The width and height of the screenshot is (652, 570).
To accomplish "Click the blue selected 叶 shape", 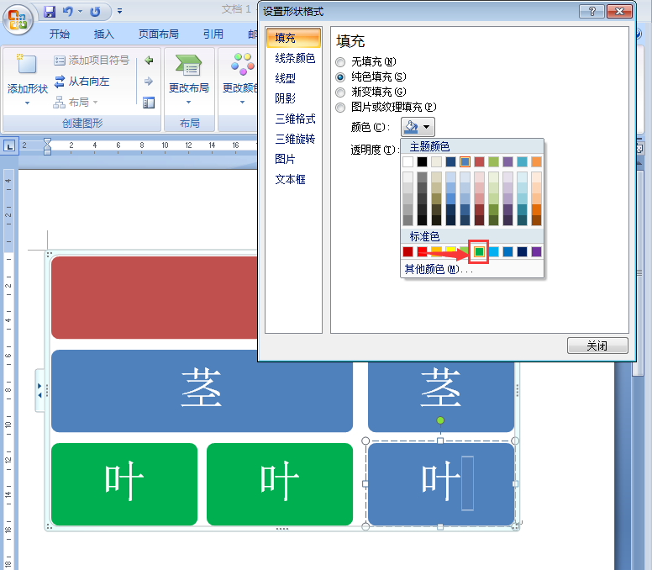I will pyautogui.click(x=441, y=484).
